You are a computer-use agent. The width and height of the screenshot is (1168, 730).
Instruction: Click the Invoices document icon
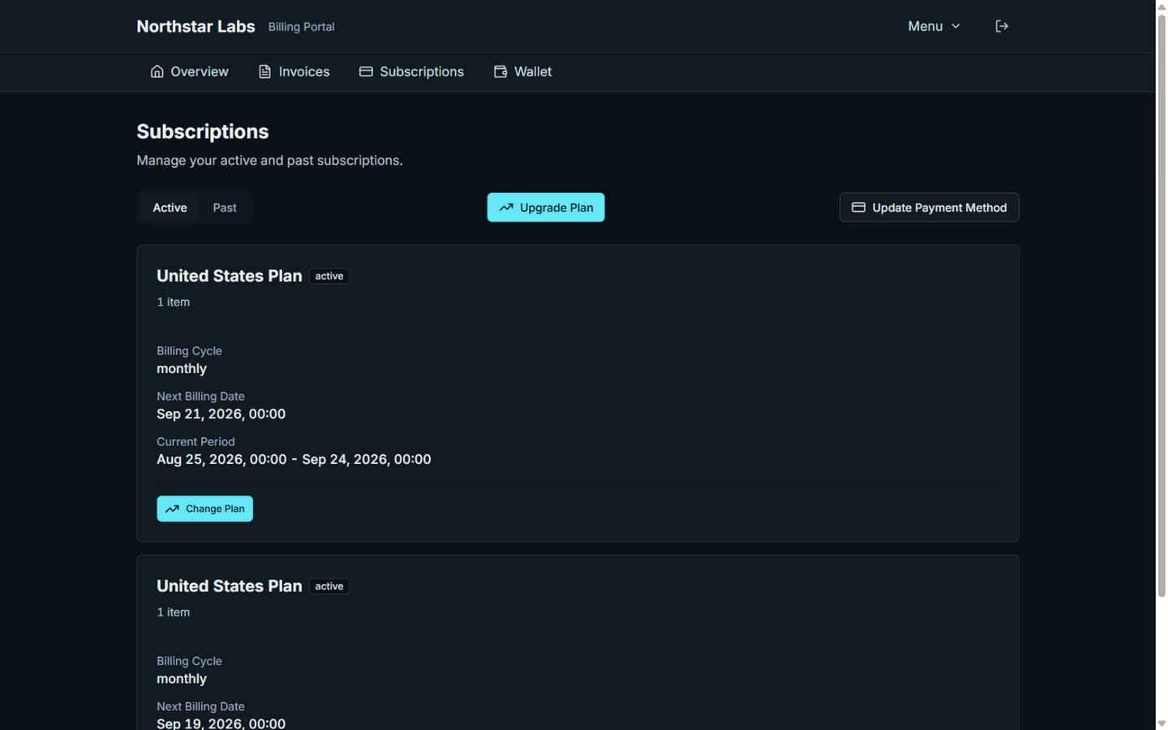tap(264, 71)
